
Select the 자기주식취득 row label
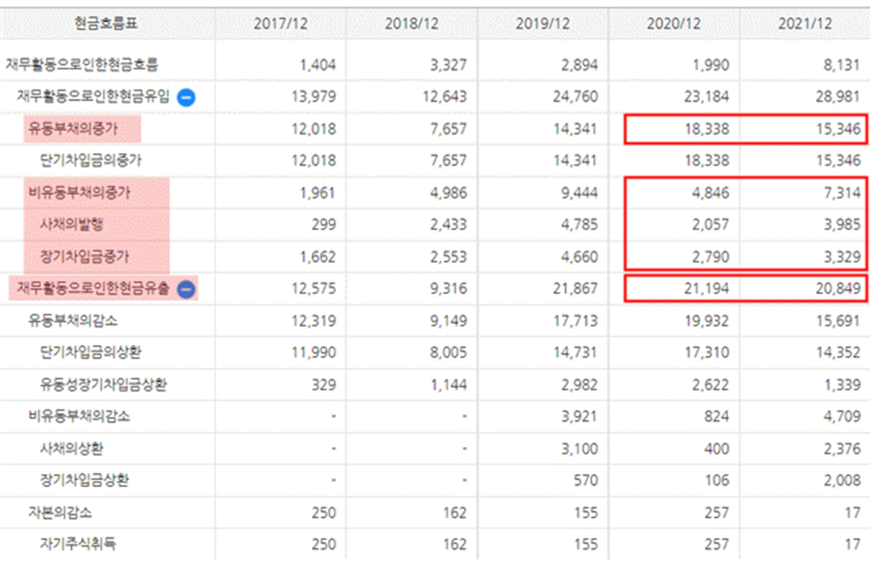point(78,544)
